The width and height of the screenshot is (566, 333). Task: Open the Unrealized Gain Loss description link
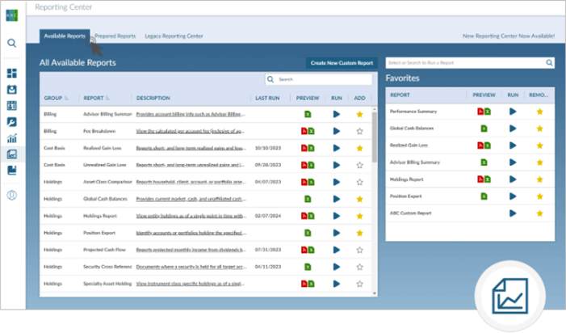190,165
